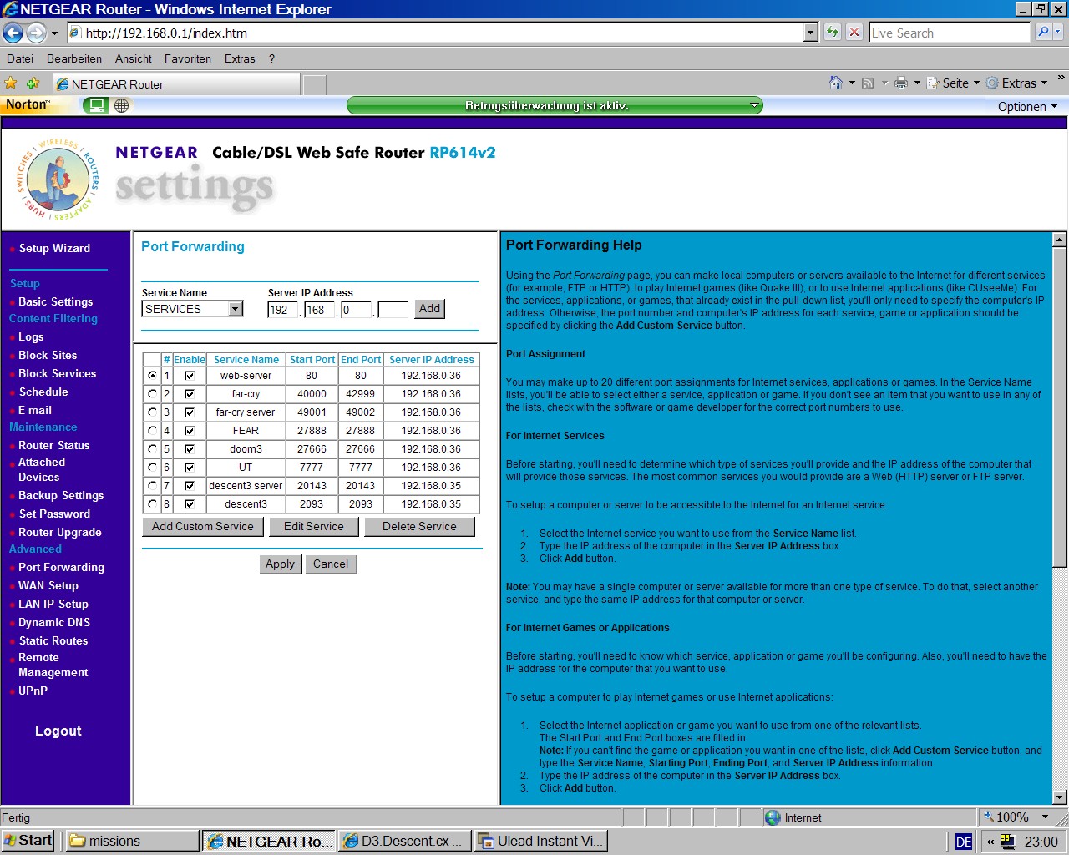
Task: Click the Print icon in toolbar
Action: 900,83
